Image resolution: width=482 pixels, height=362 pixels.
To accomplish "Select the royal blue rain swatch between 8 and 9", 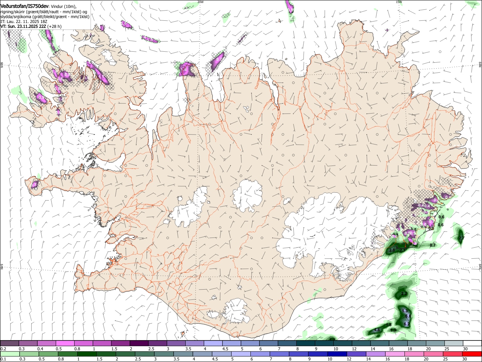I will coord(298,354).
